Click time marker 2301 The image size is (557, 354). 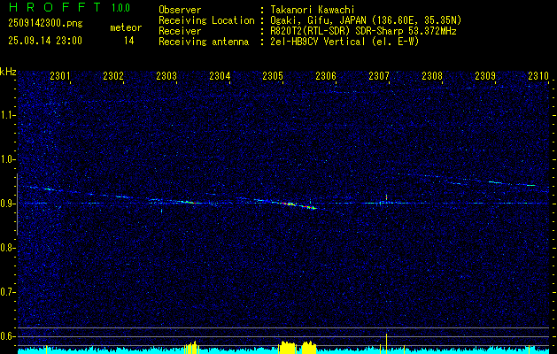tap(60, 75)
